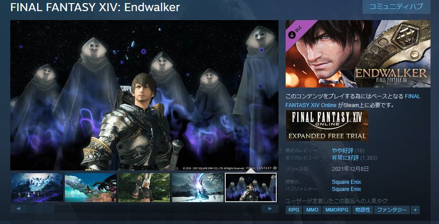Select the RPG tag
The width and height of the screenshot is (439, 224).
coord(294,210)
